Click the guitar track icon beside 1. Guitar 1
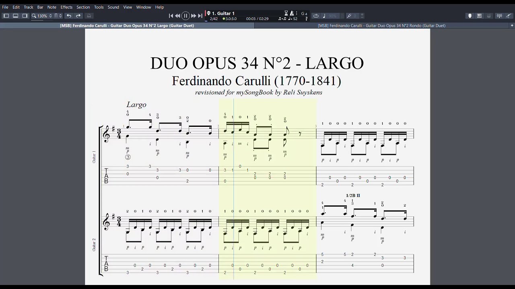515x289 pixels. point(209,13)
